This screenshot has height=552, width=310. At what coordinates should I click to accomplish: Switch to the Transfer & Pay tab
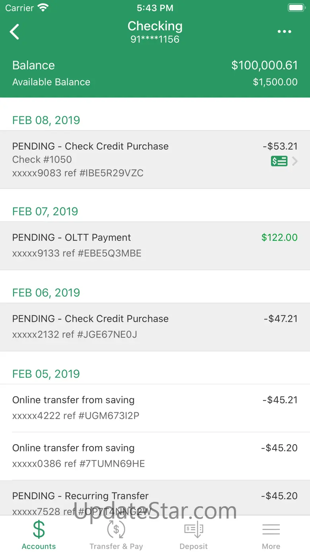(x=116, y=546)
